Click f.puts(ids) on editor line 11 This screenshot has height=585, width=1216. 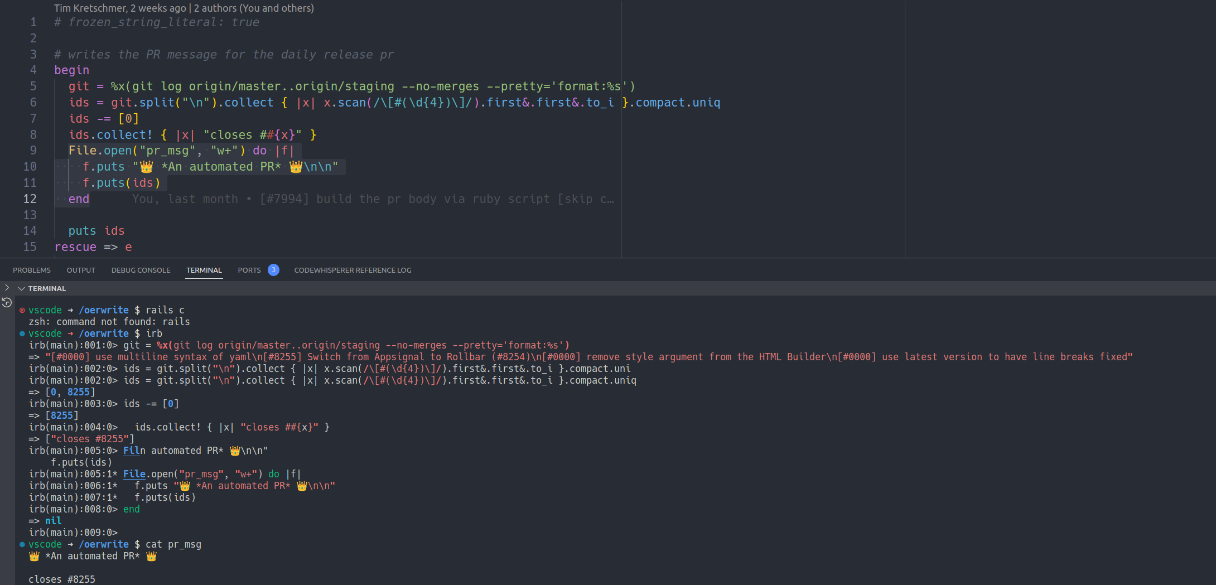122,183
